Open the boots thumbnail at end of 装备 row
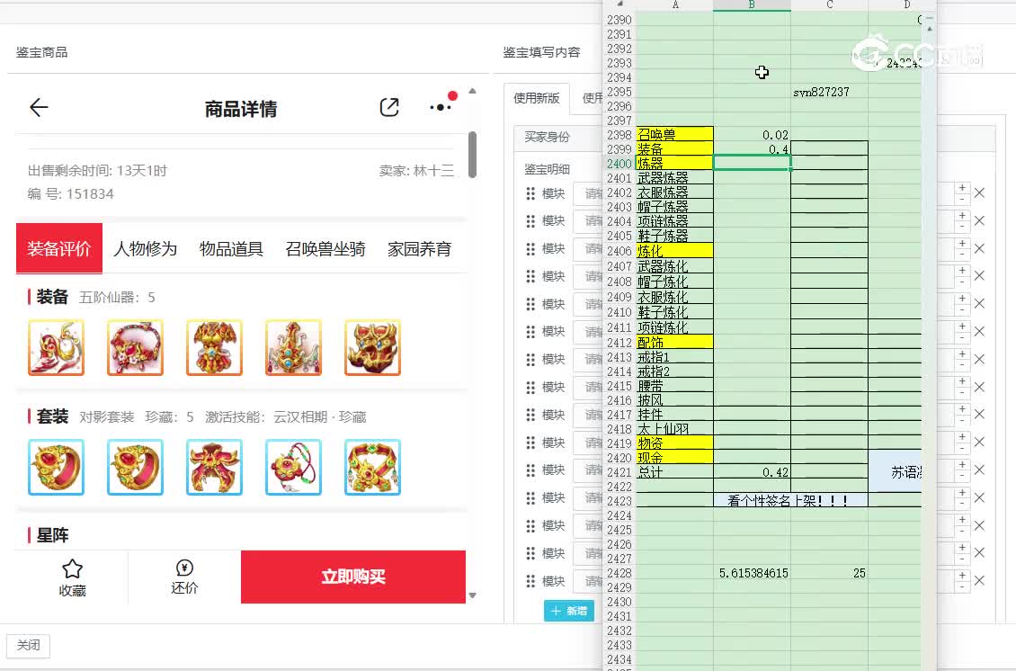1016x671 pixels. pos(372,347)
